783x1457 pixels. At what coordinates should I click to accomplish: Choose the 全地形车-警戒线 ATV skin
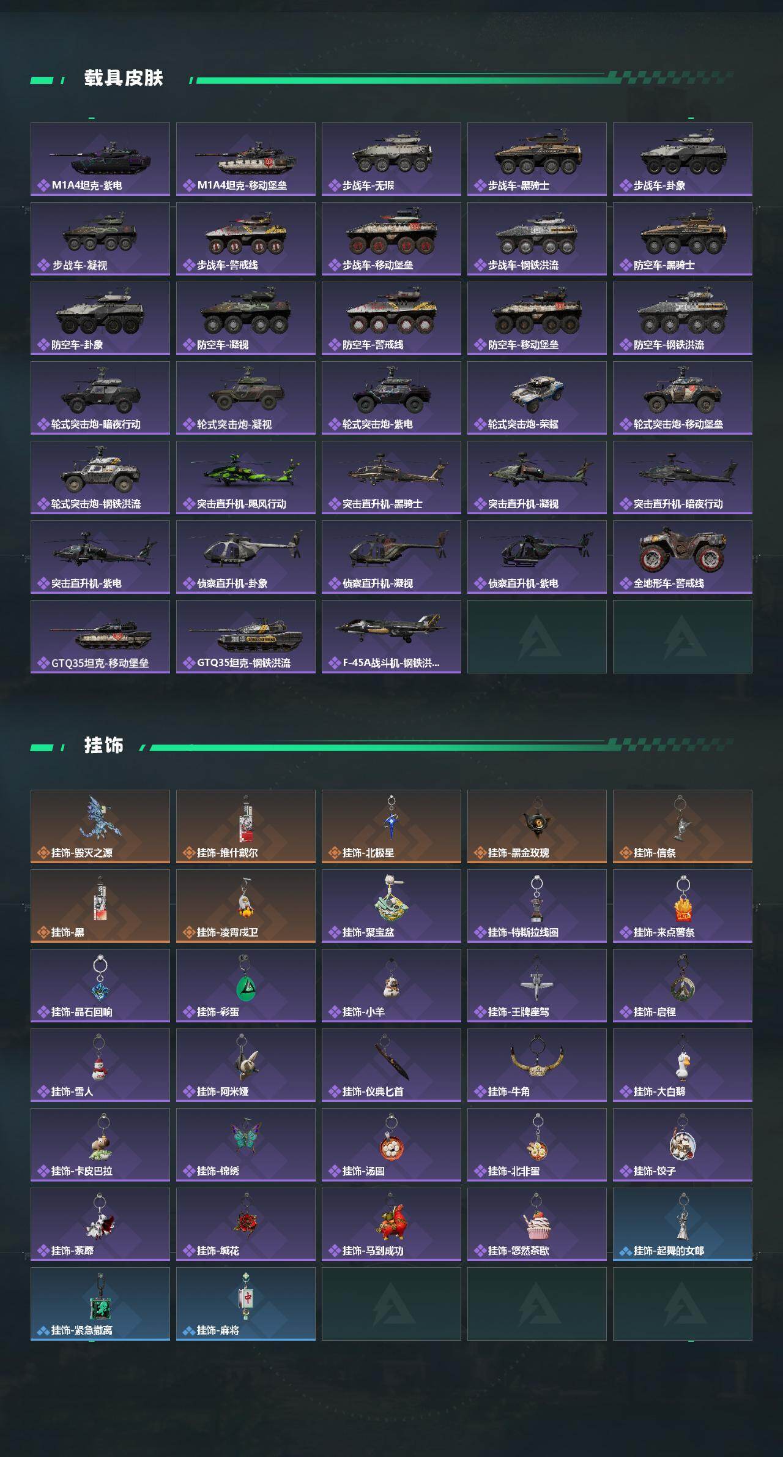tap(683, 557)
